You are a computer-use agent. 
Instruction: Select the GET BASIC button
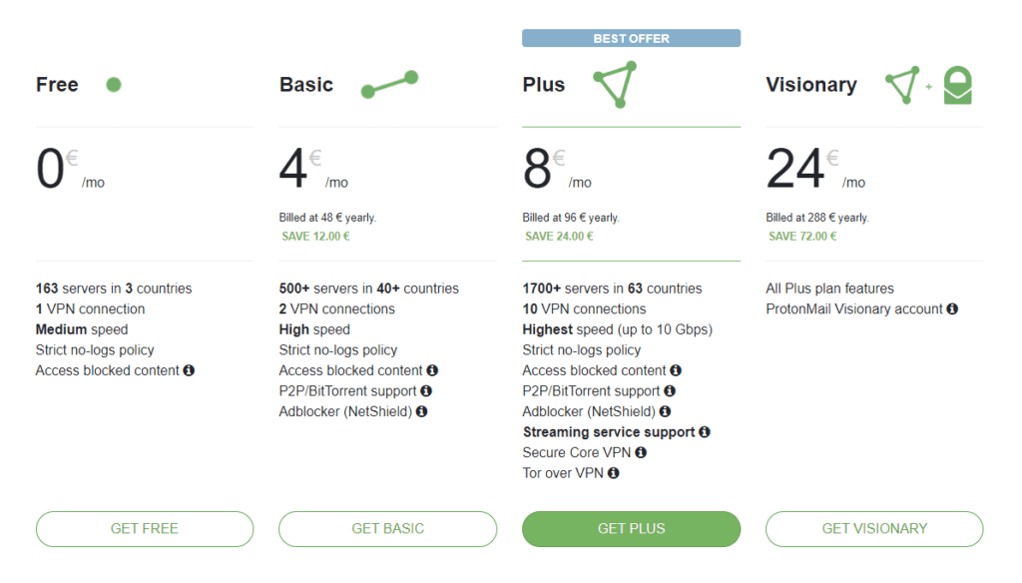tap(387, 529)
